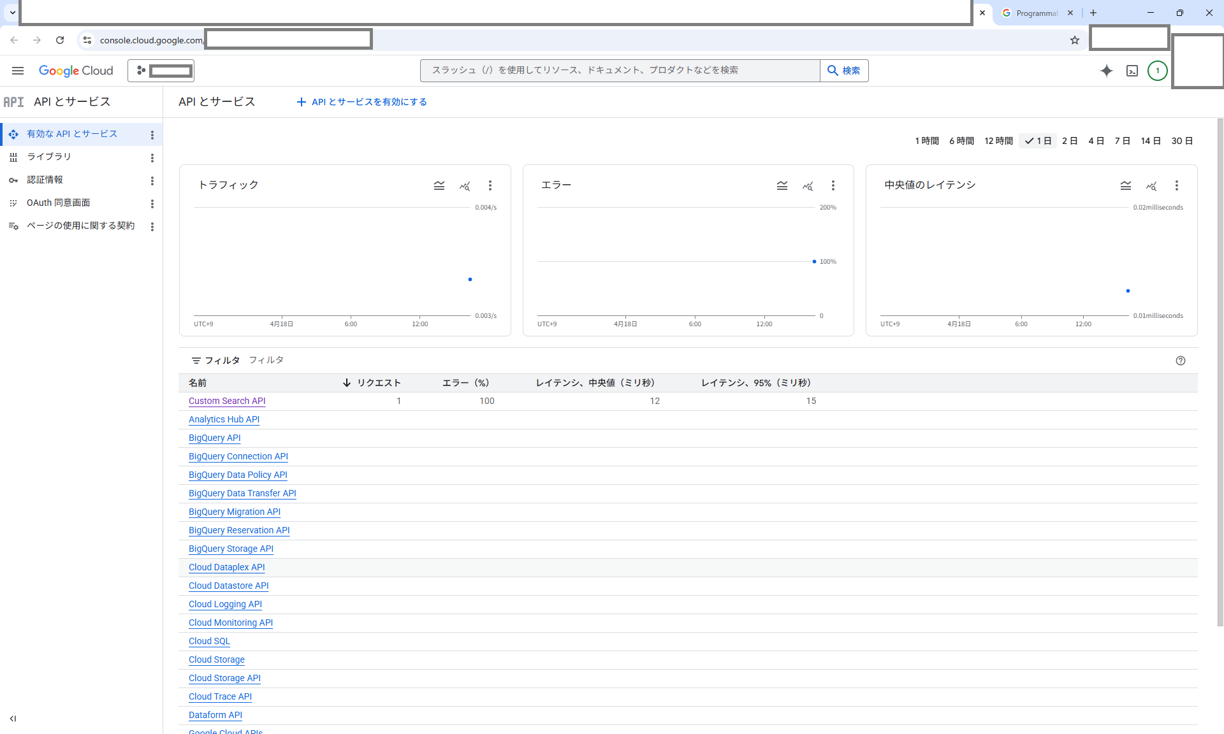Viewport: 1224px width, 734px height.
Task: Open the table help question icon
Action: click(x=1181, y=361)
